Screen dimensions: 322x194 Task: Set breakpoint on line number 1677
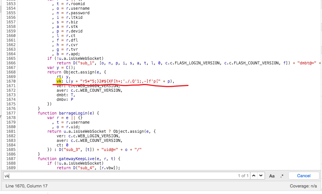pos(11,113)
